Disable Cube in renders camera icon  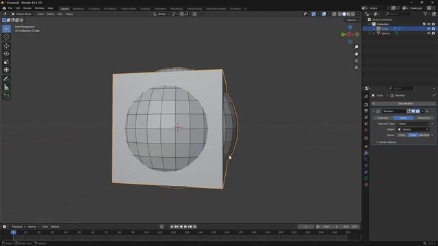pyautogui.click(x=433, y=29)
